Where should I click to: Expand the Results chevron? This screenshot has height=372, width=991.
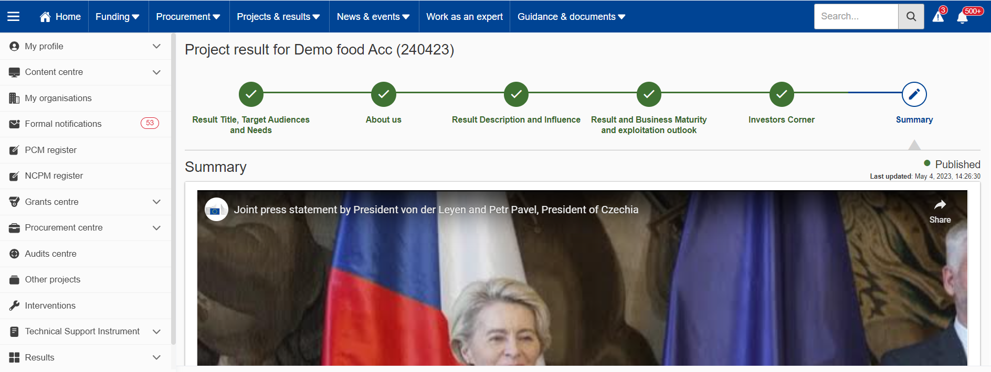pos(156,357)
